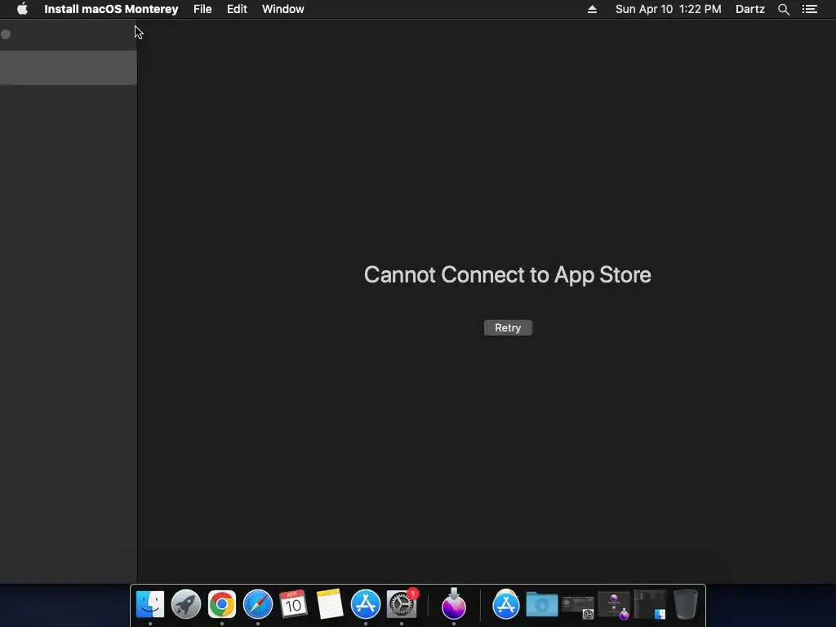Open the Apple menu
The height and width of the screenshot is (627, 836).
click(22, 9)
